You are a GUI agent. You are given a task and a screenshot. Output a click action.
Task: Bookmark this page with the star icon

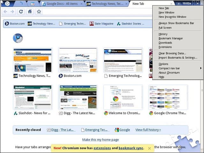click(39, 12)
